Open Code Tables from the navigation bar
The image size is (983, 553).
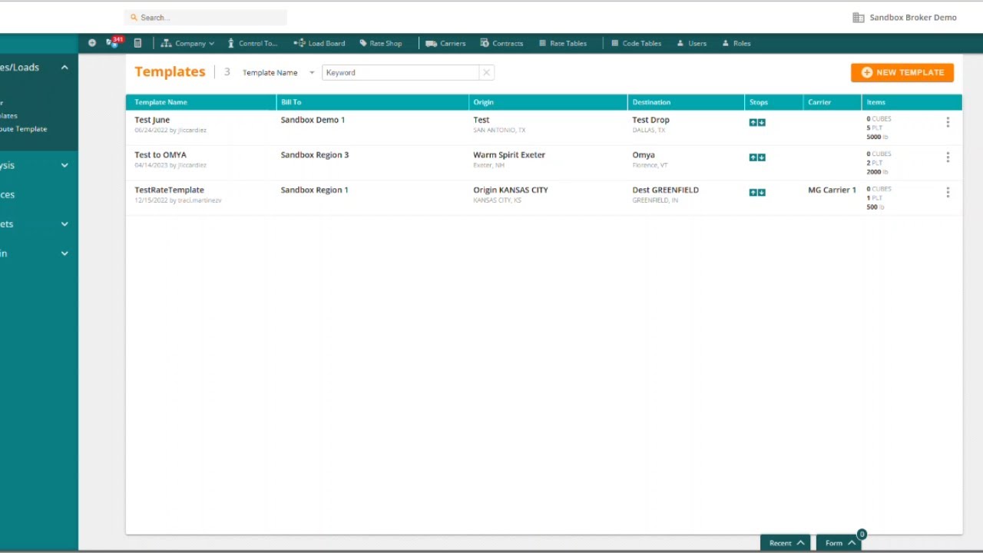(x=636, y=43)
